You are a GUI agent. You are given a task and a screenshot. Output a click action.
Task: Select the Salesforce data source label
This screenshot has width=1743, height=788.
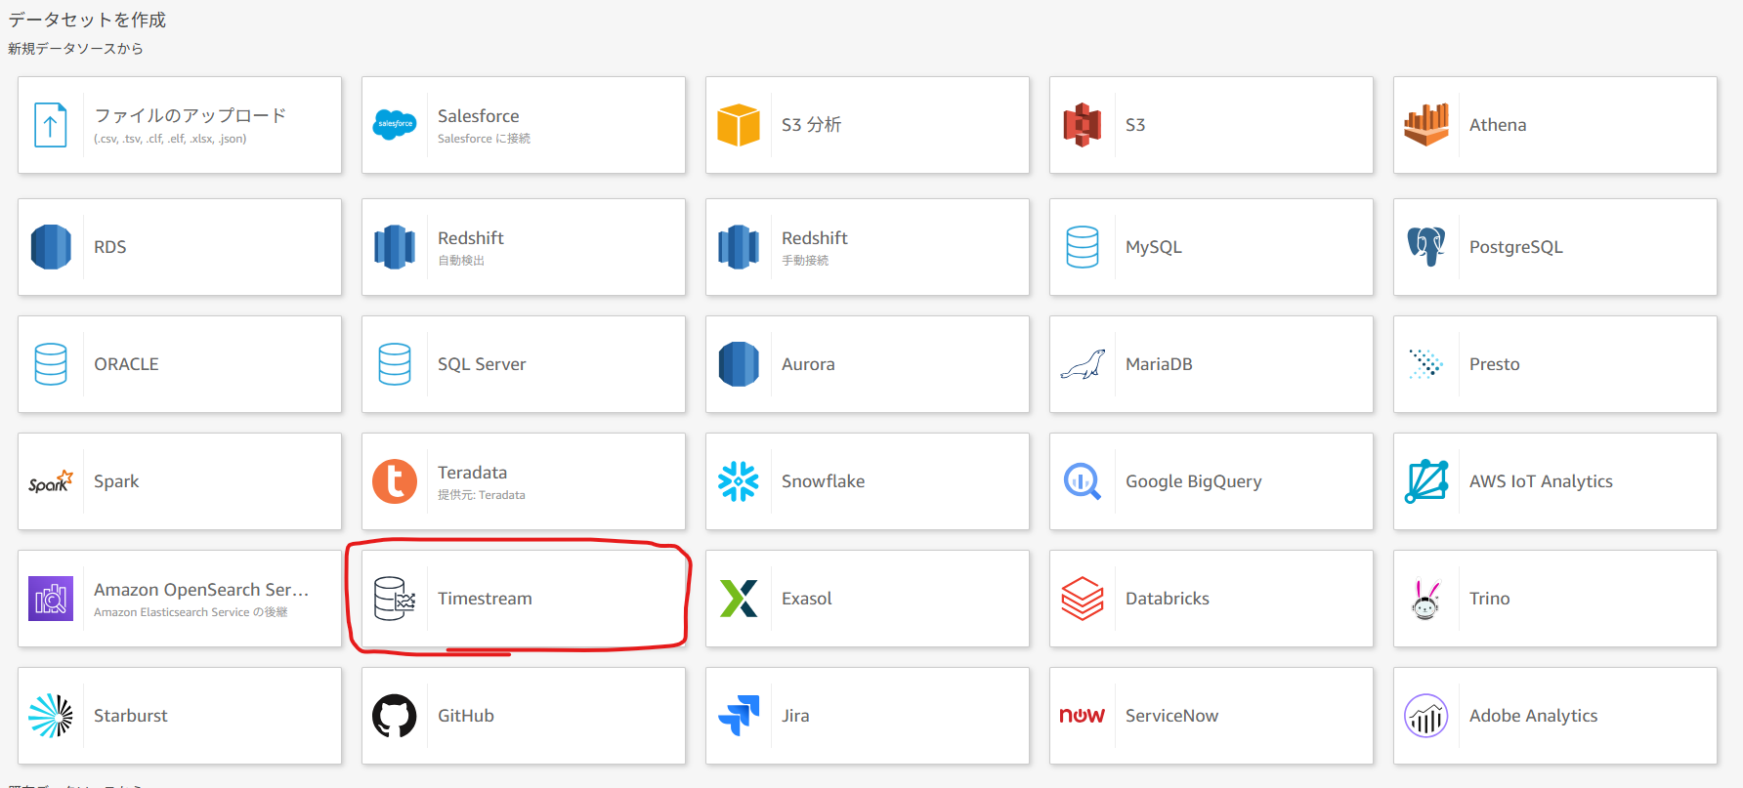(478, 115)
